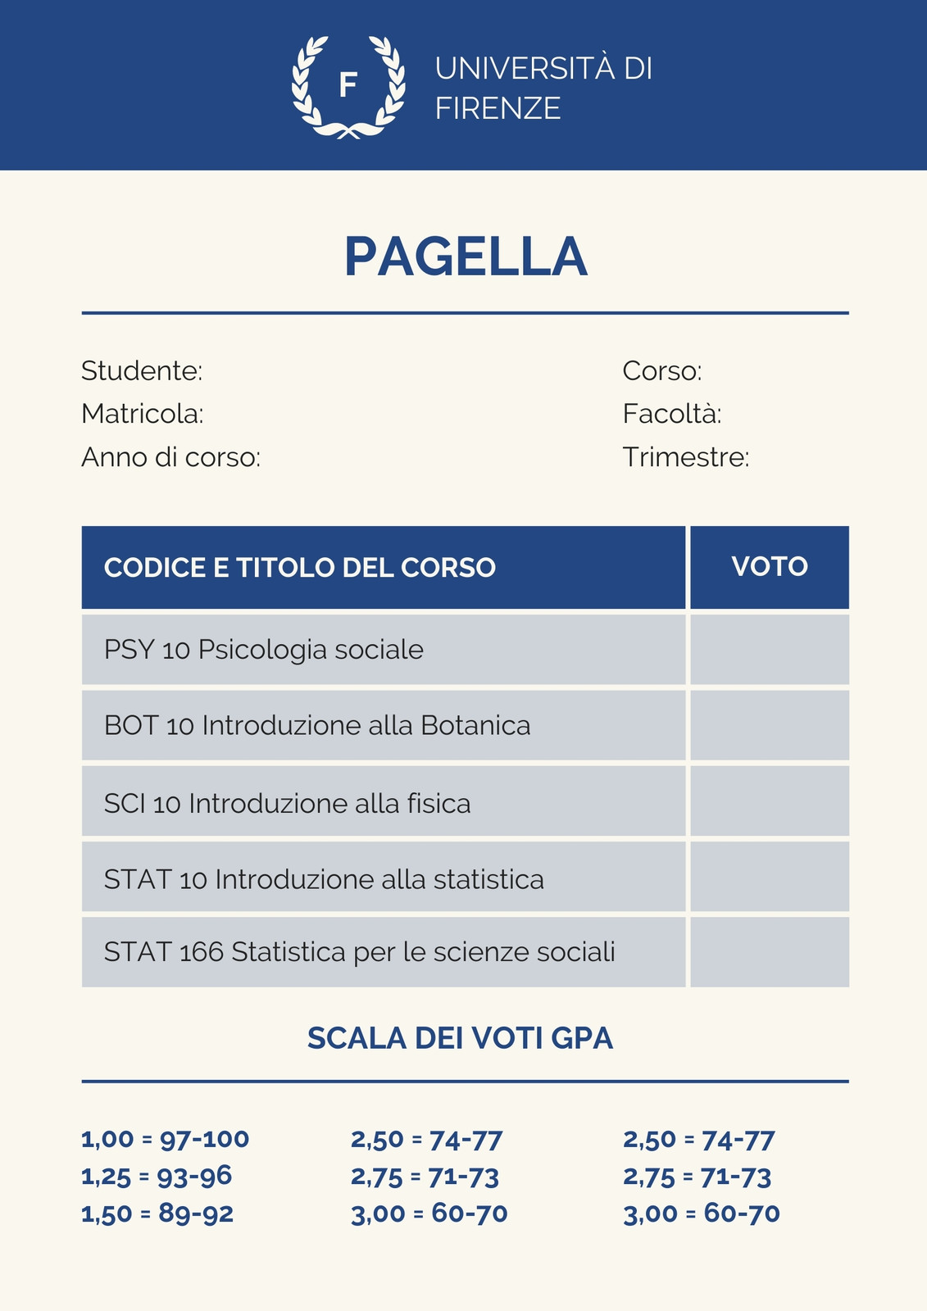
Task: Click the Facoltà field label
Action: coord(672,414)
